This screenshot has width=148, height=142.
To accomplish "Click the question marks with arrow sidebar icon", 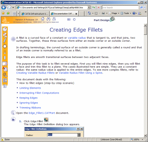I will pyautogui.click(x=5, y=75).
